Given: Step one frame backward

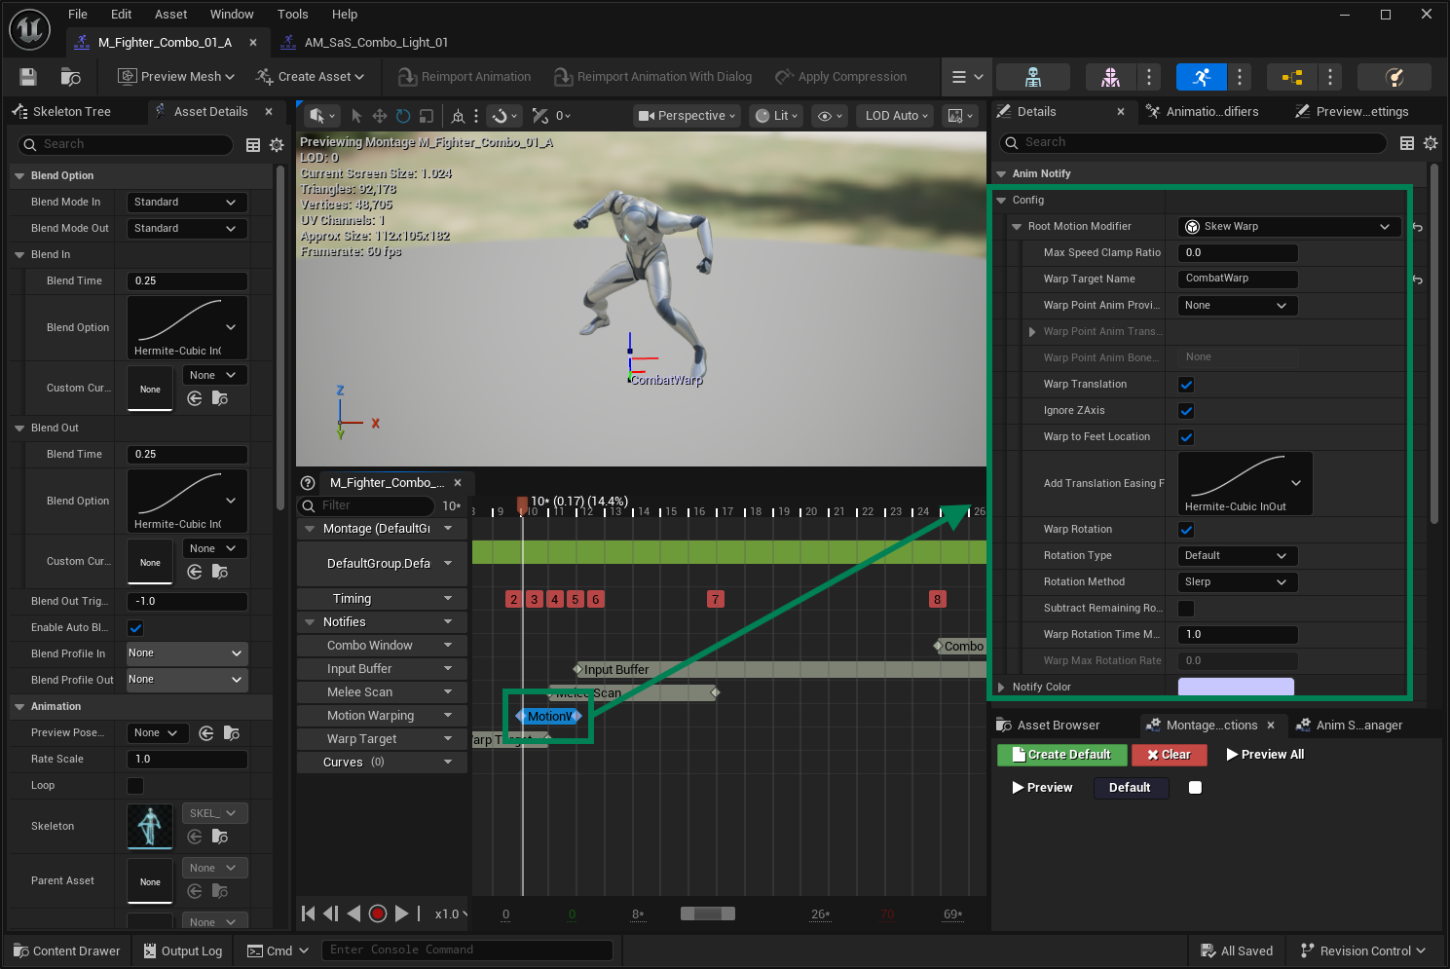Looking at the screenshot, I should (331, 913).
